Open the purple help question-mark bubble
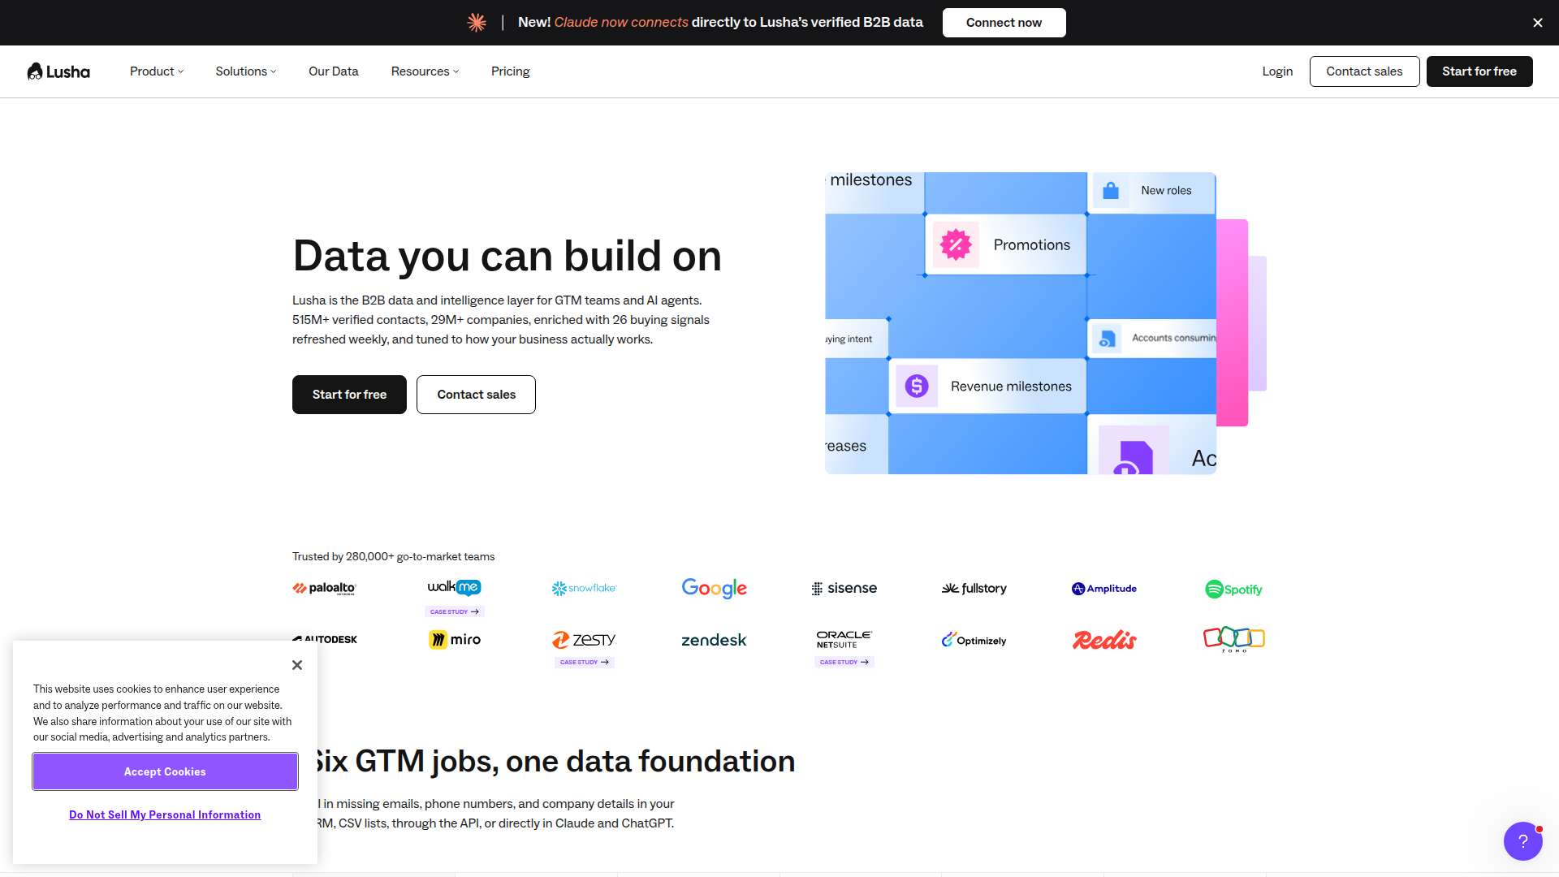This screenshot has width=1559, height=877. point(1522,840)
